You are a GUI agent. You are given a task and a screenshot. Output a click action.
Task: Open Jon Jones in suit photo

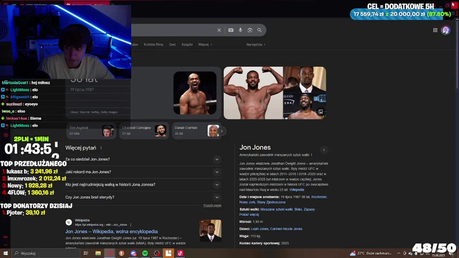coord(305,80)
